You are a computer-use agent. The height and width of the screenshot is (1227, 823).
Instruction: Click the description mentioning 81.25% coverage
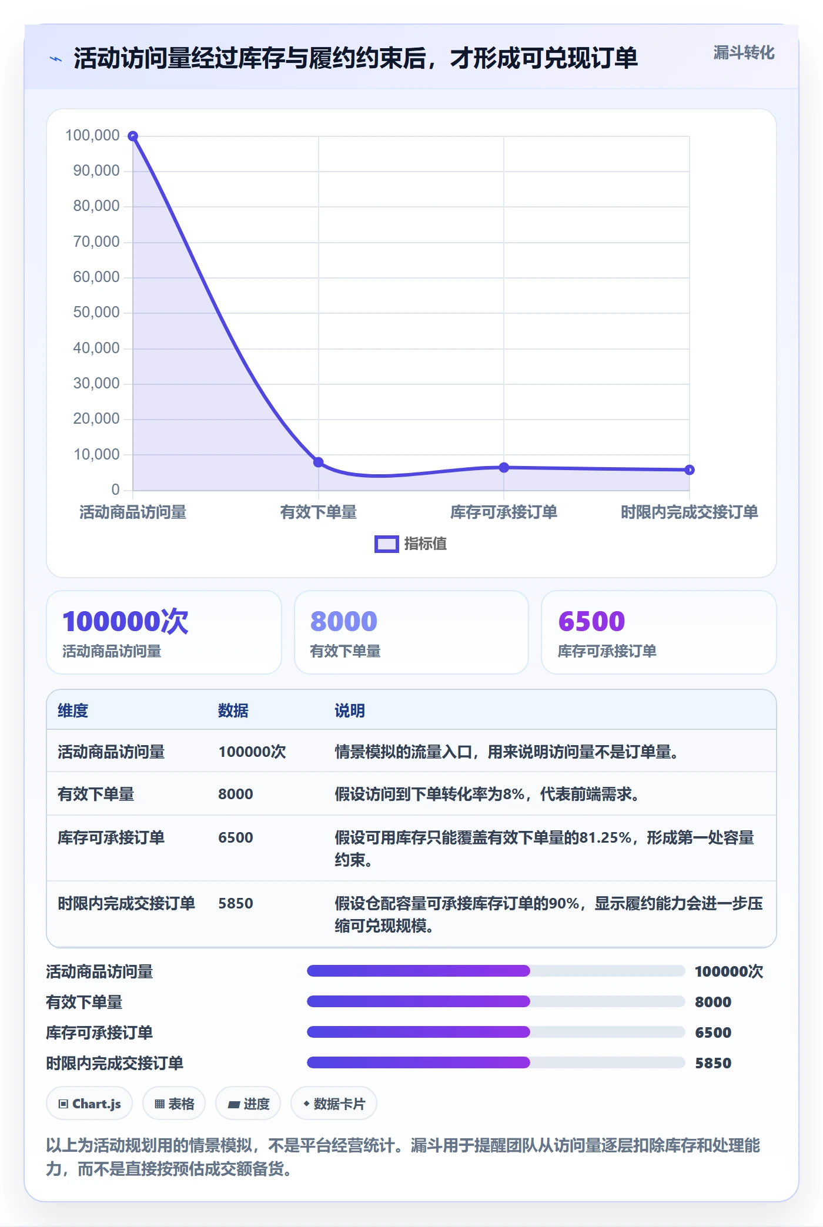coord(544,849)
